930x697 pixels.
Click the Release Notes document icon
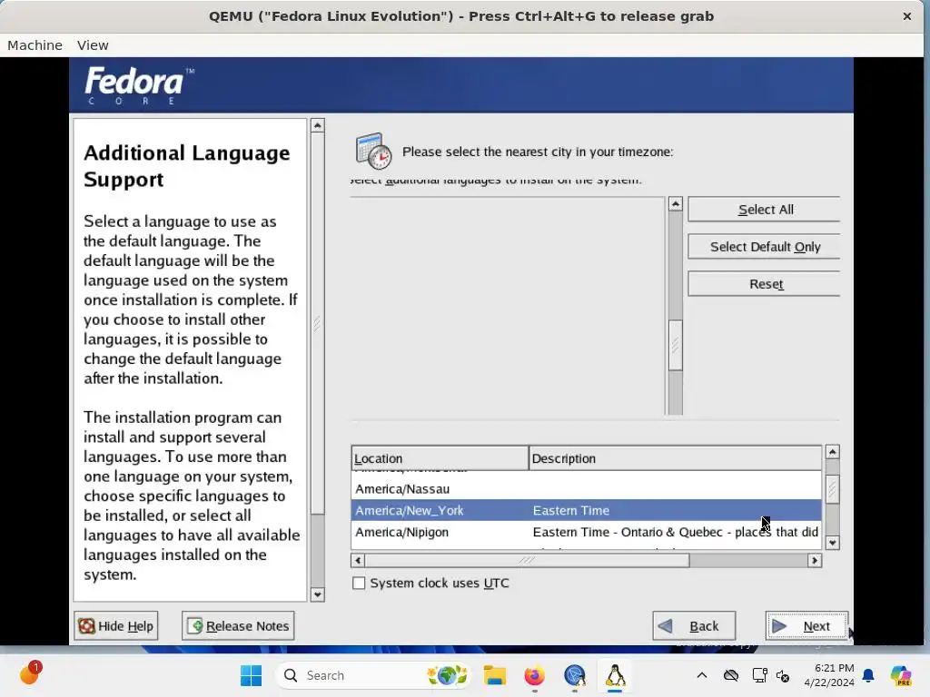point(194,626)
